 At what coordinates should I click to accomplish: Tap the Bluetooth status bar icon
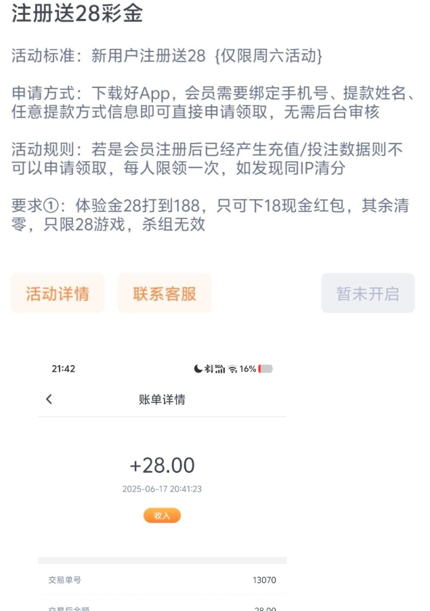coord(209,369)
